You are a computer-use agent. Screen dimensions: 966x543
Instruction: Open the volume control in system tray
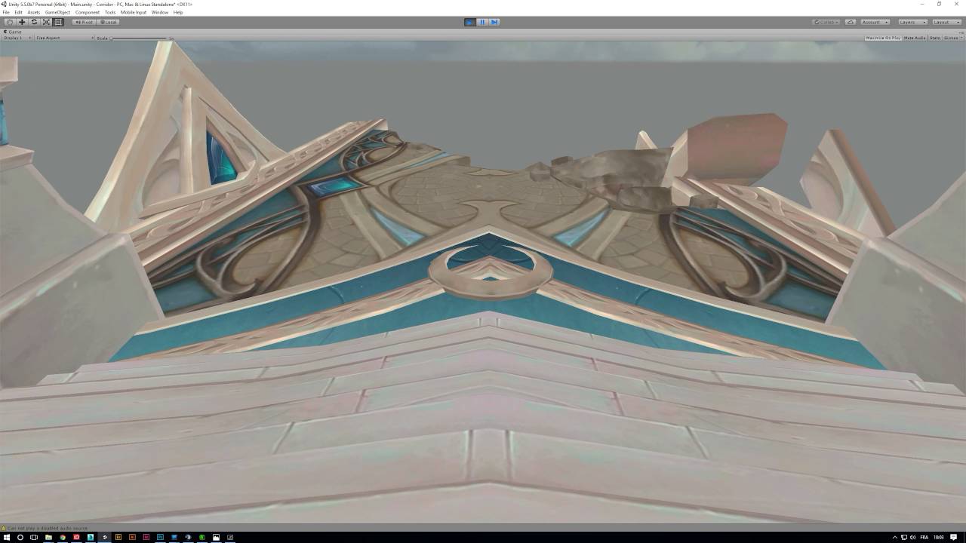[913, 537]
